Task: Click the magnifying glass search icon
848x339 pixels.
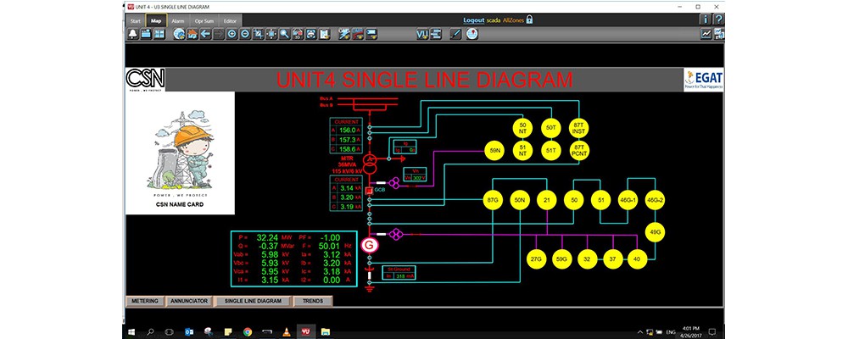Action: coord(284,34)
